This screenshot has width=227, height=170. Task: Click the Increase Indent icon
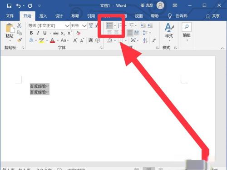[x=150, y=25]
